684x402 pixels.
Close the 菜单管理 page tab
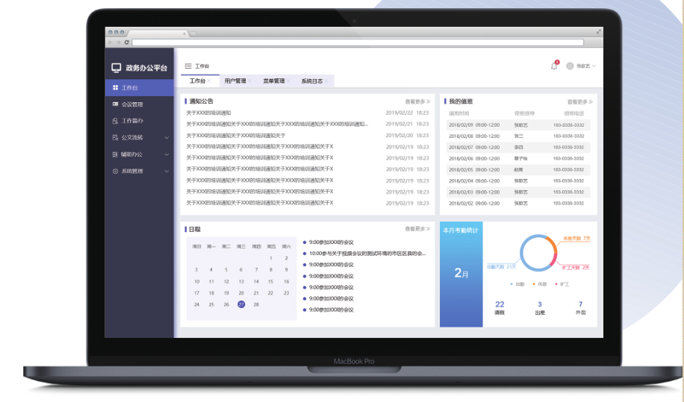click(288, 81)
